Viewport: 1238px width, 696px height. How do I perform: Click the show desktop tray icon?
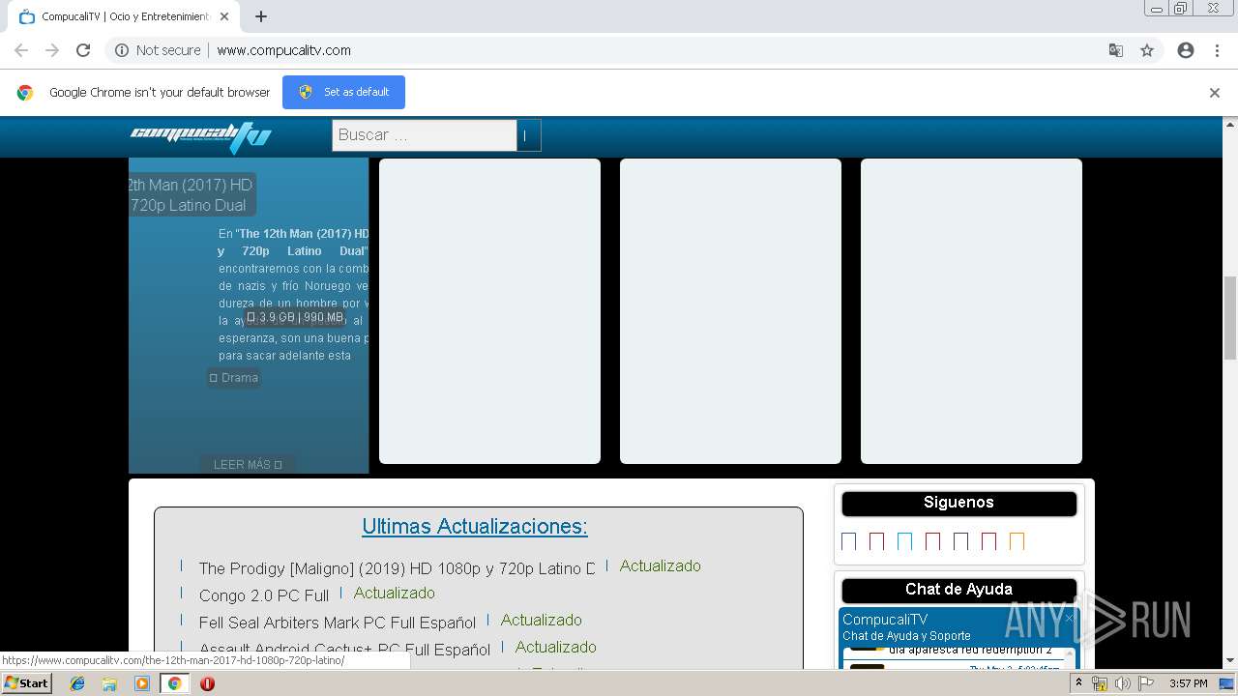[1227, 683]
